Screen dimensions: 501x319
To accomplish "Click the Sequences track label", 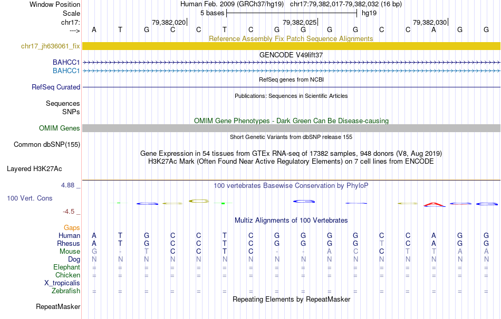I will tap(63, 103).
